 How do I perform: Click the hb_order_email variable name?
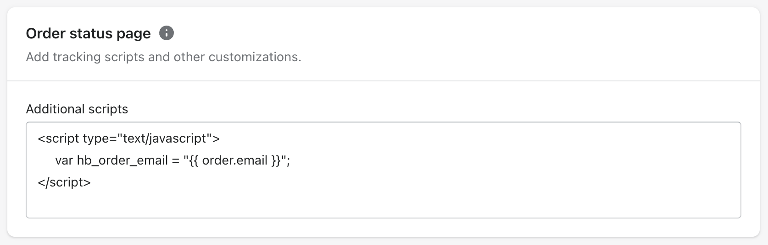point(122,160)
